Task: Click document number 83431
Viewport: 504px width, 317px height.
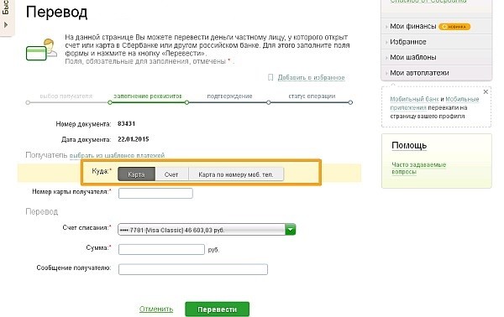Action: tap(126, 123)
